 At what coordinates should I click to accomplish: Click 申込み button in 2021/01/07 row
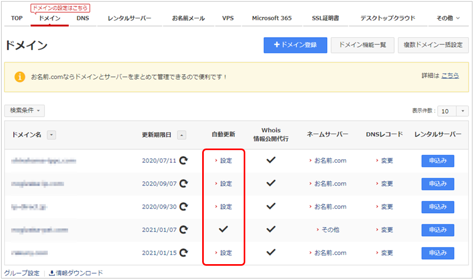pos(438,230)
